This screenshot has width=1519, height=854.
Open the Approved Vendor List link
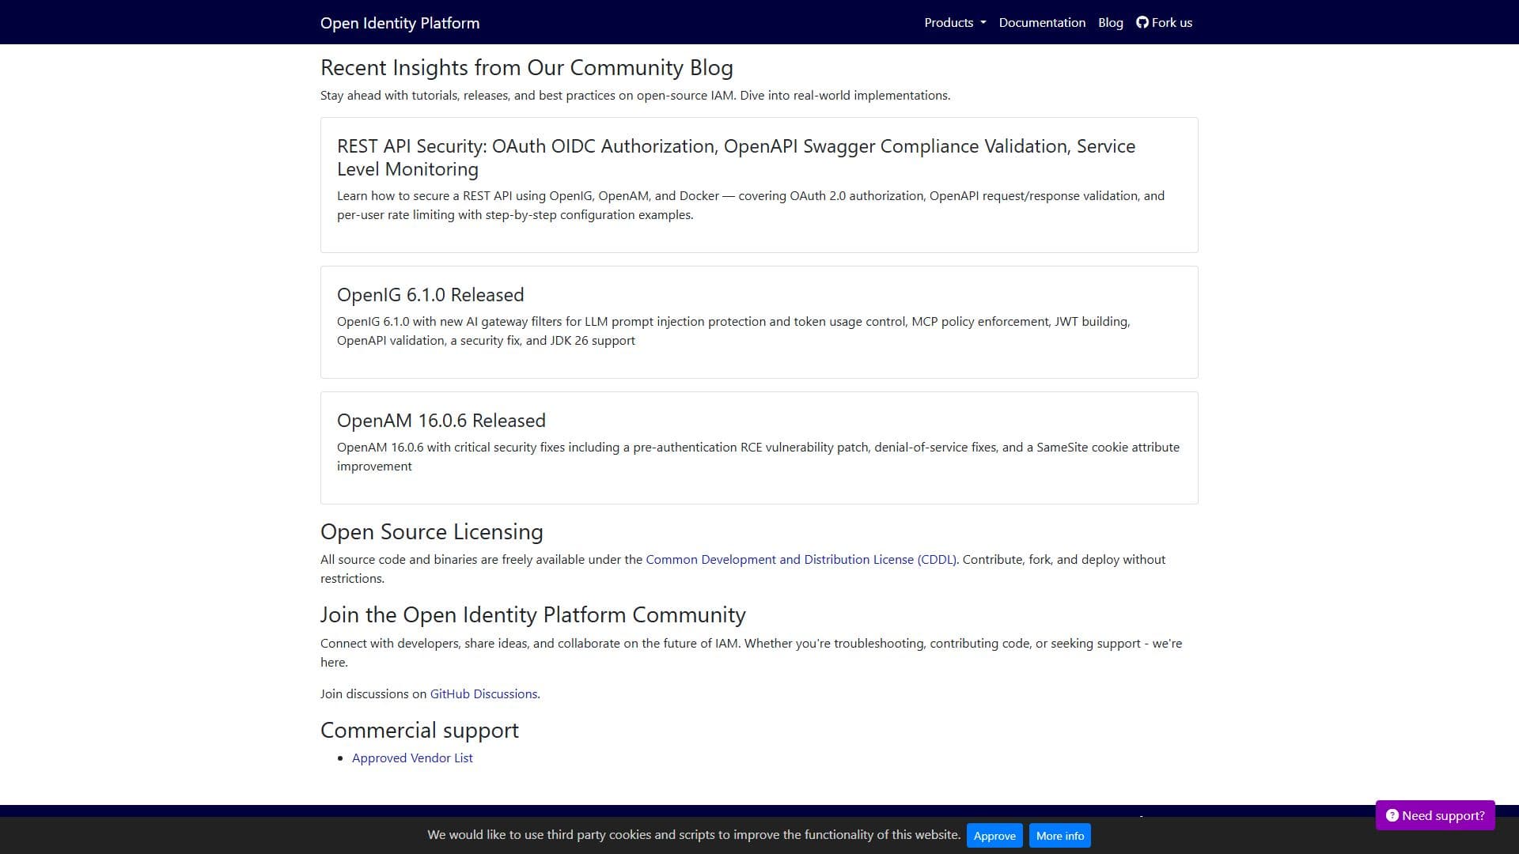pos(412,758)
